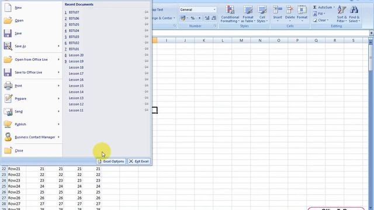The width and height of the screenshot is (374, 210).
Task: Choose Close in the Office menu
Action: [x=19, y=150]
